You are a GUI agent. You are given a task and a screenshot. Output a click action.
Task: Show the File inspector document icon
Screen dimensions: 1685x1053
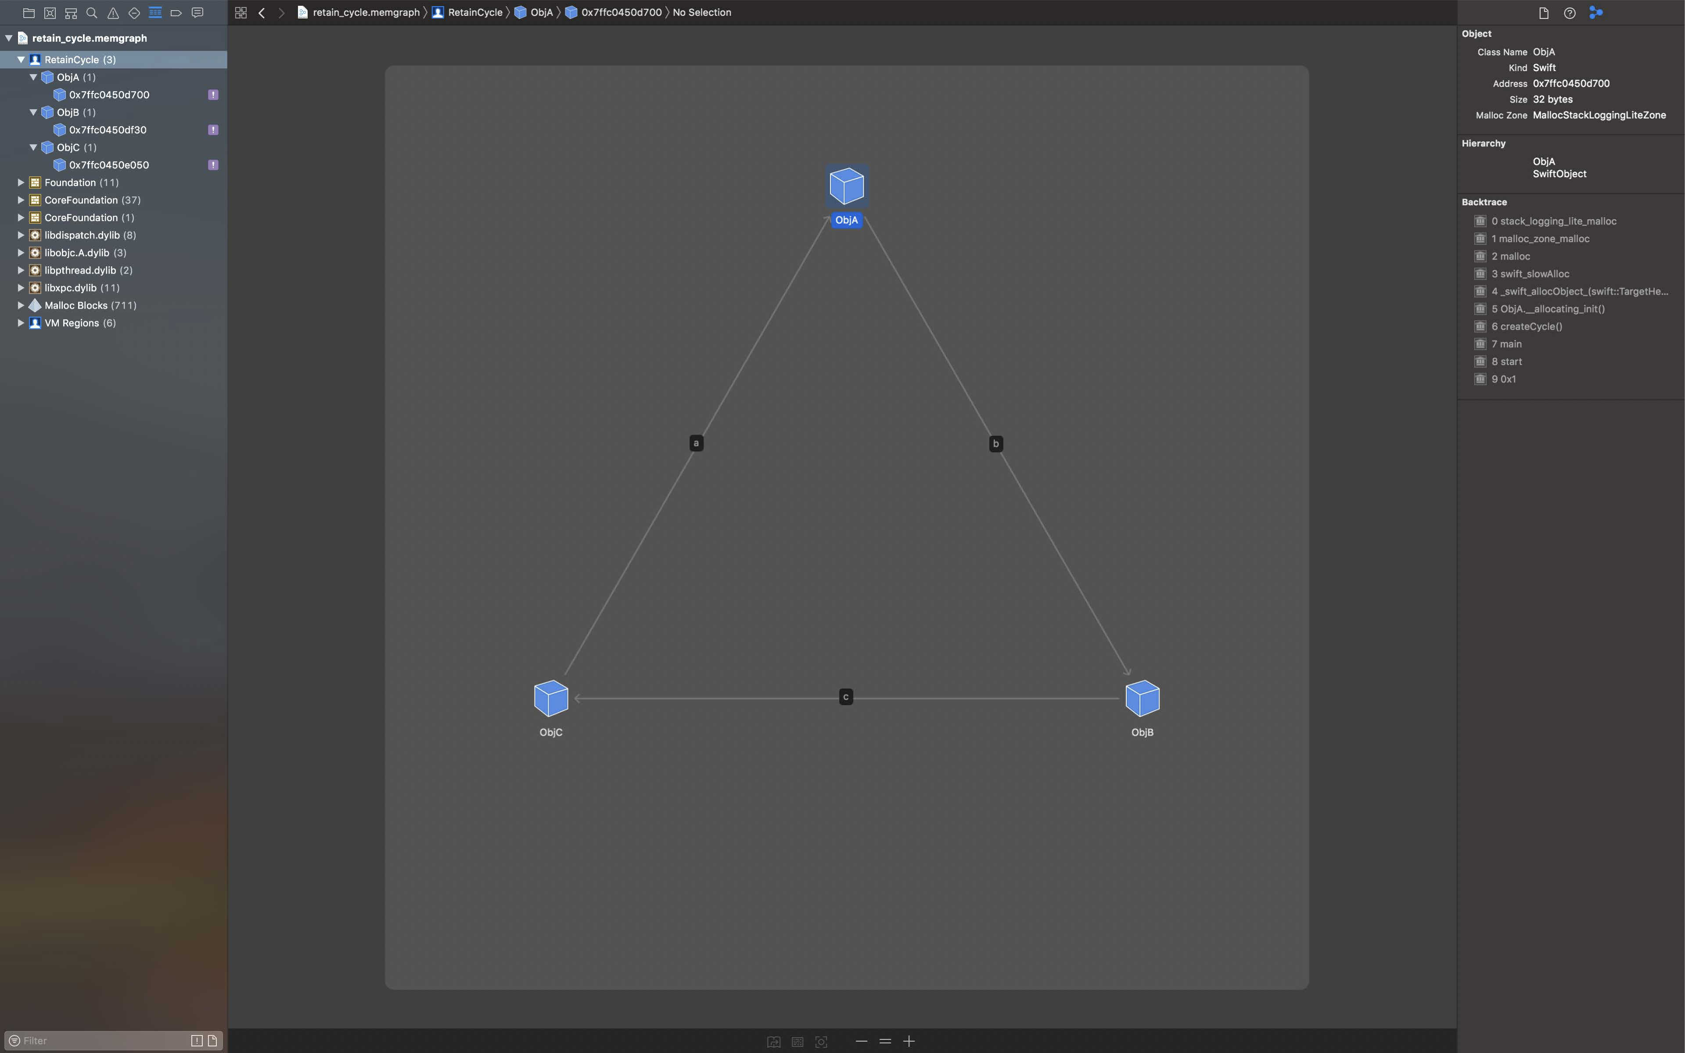coord(1544,13)
